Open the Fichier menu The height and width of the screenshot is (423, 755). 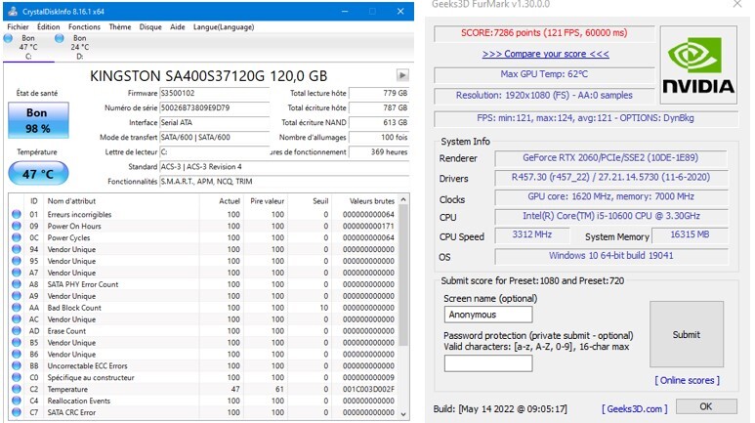[17, 27]
